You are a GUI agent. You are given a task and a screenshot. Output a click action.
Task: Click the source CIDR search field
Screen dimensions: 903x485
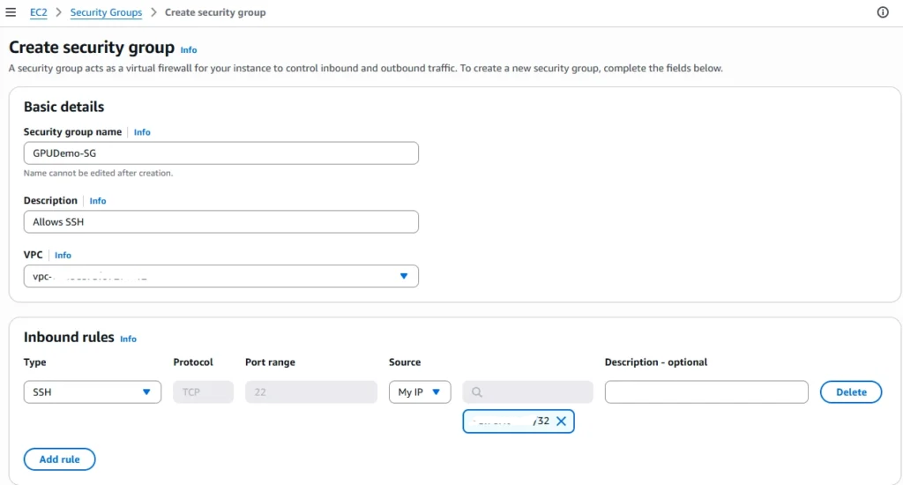tap(527, 392)
